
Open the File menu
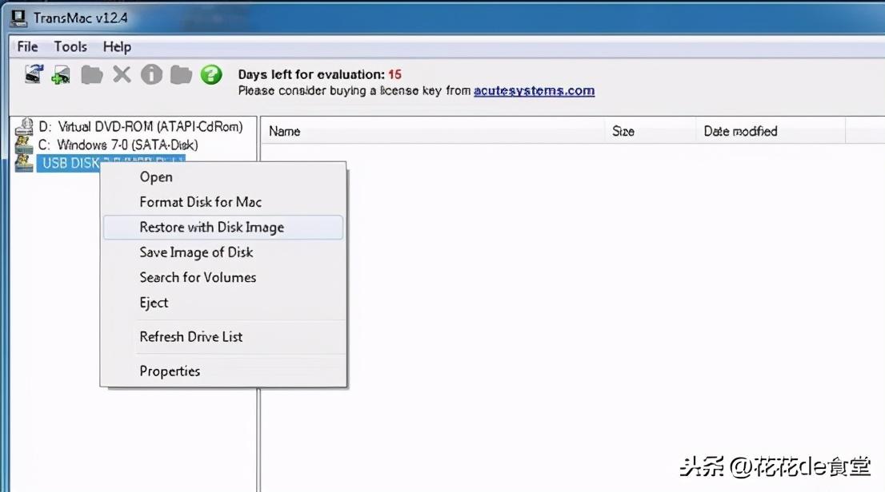point(28,47)
